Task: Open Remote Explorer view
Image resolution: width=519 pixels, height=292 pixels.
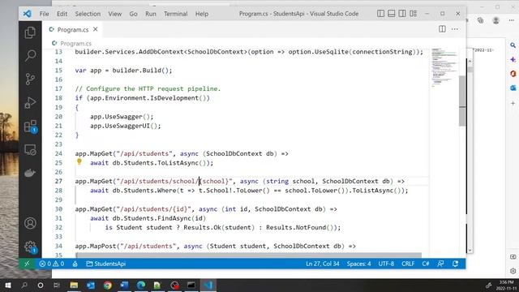Action: click(30, 150)
